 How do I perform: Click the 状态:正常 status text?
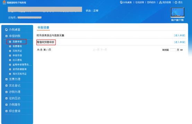(92, 11)
